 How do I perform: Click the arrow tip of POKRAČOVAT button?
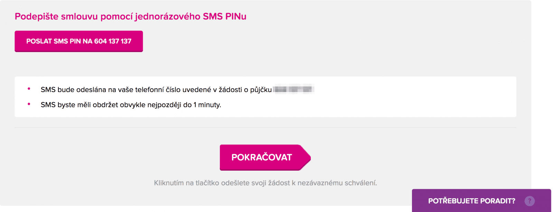306,158
